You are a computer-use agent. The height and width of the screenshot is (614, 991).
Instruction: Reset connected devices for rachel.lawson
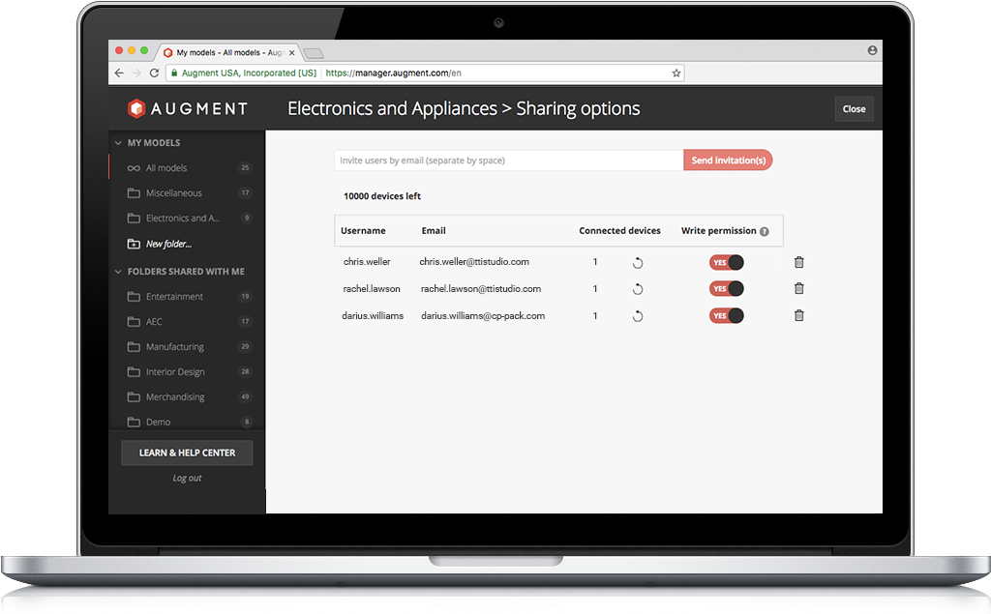638,288
